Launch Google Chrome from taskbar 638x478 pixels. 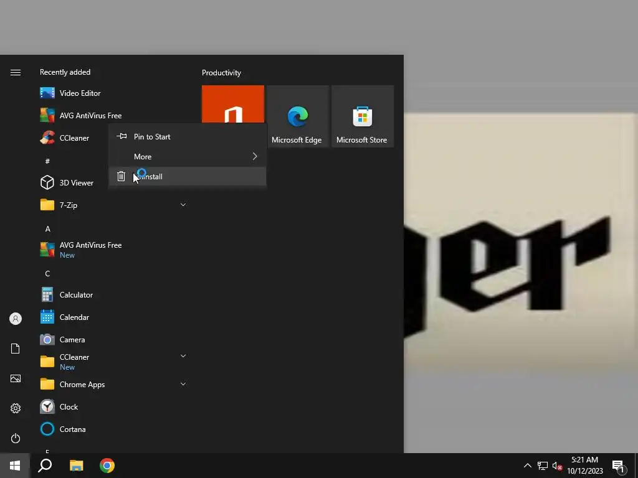click(x=107, y=466)
